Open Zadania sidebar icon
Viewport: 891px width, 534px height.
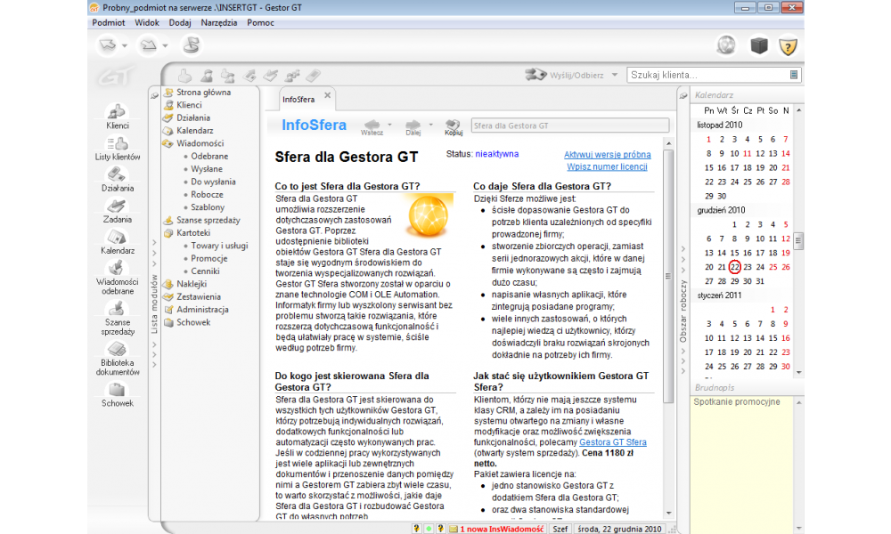point(117,211)
